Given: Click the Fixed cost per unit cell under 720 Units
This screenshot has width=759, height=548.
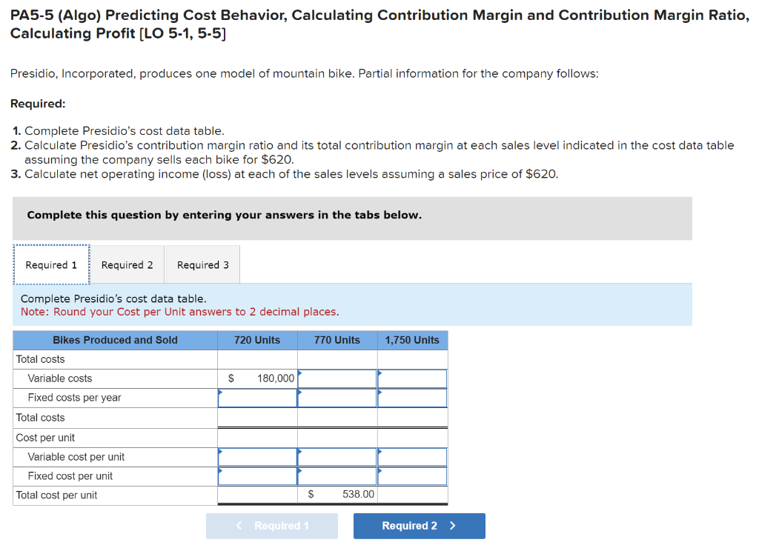Looking at the screenshot, I should point(257,475).
